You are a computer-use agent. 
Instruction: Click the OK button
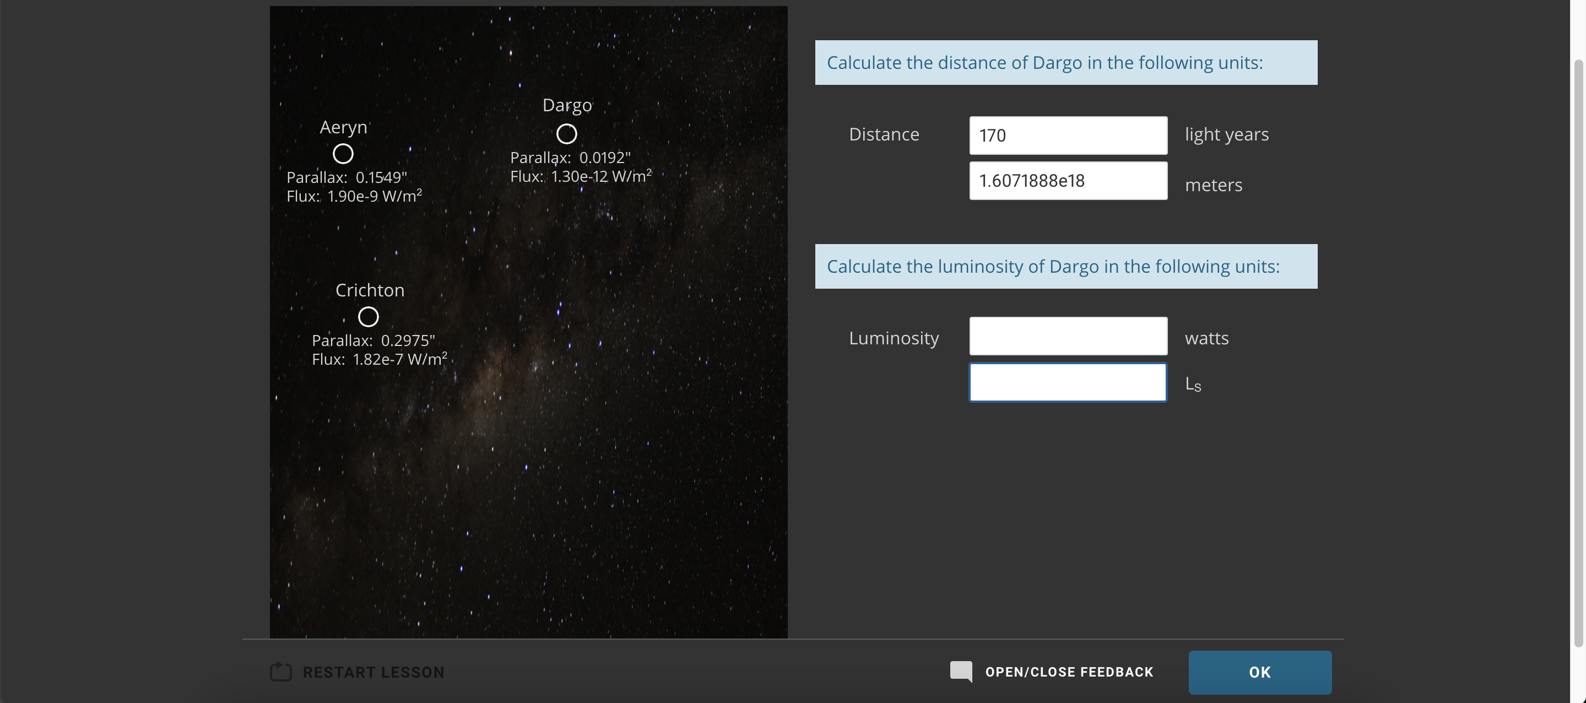(x=1259, y=672)
